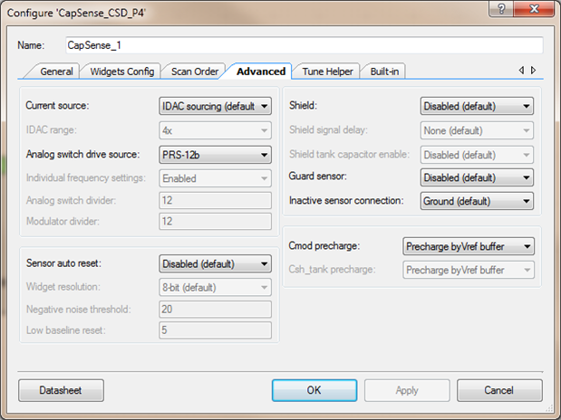The height and width of the screenshot is (420, 561).
Task: Open the Current source dropdown
Action: 215,106
